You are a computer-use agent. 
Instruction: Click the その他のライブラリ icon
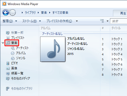pos(8,89)
